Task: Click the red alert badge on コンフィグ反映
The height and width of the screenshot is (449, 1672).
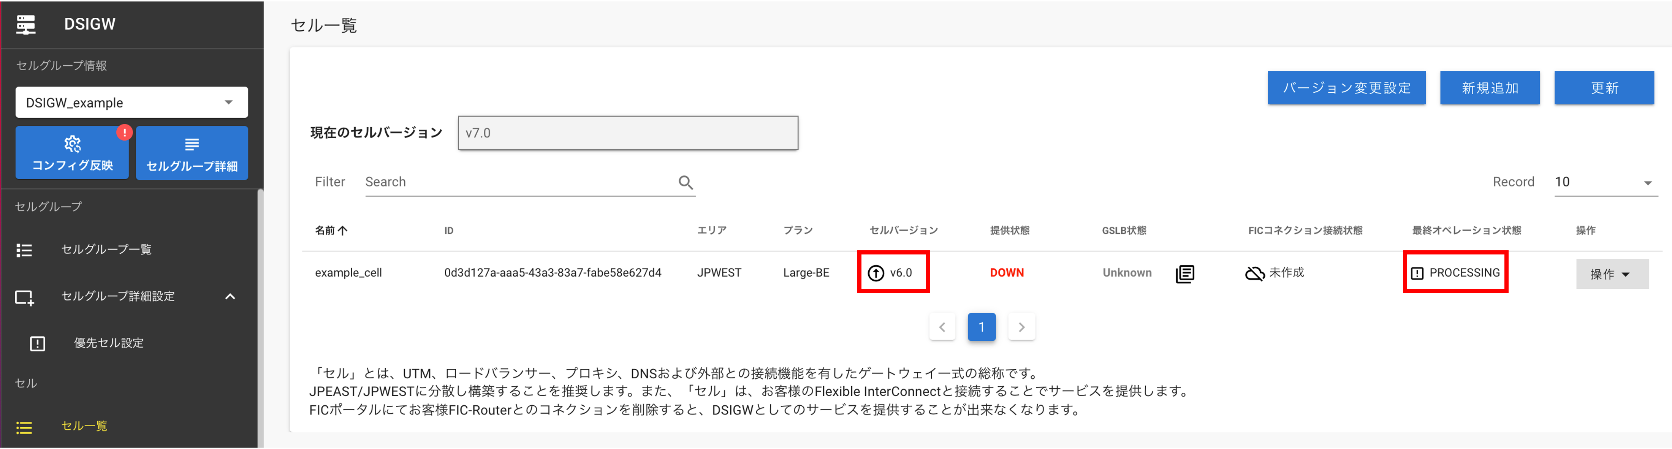Action: [x=125, y=132]
